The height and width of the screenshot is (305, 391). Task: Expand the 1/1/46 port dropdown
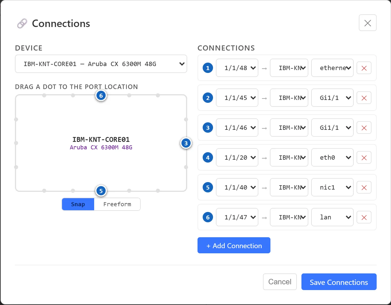coord(237,128)
